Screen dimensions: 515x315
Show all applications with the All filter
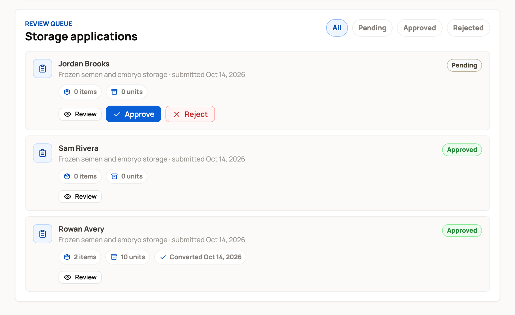click(x=337, y=28)
